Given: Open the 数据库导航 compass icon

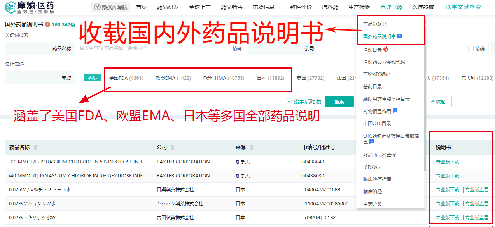Looking at the screenshot, I should coord(97,7).
